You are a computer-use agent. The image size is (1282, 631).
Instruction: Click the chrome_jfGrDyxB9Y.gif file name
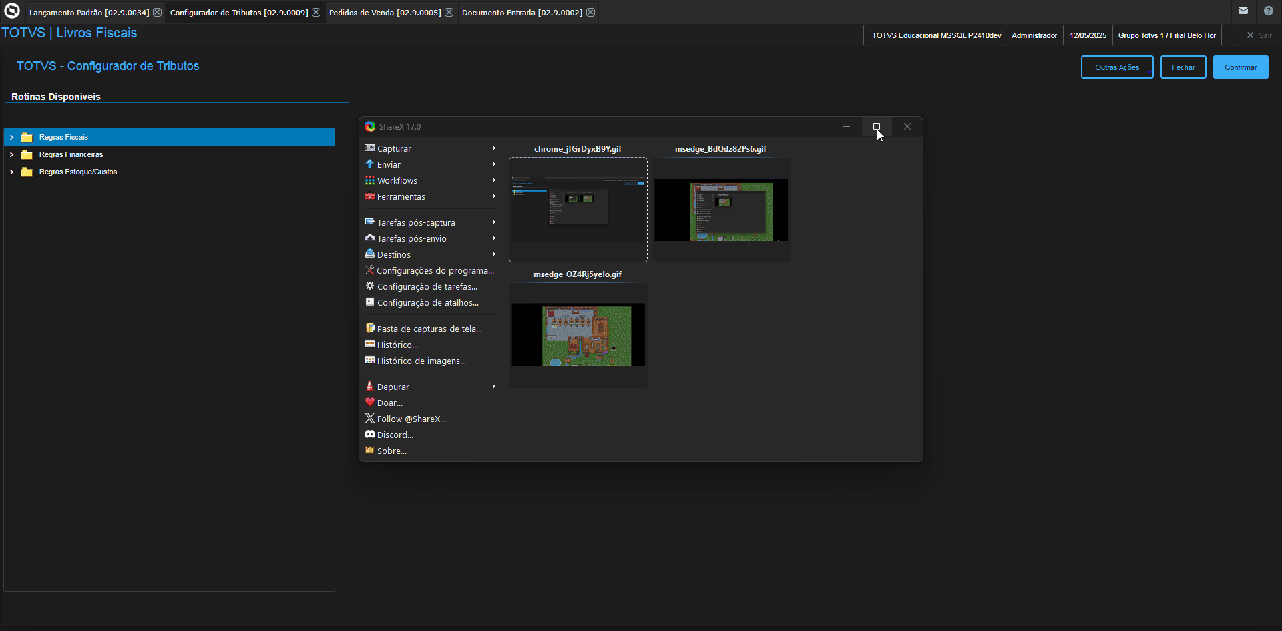pyautogui.click(x=578, y=149)
